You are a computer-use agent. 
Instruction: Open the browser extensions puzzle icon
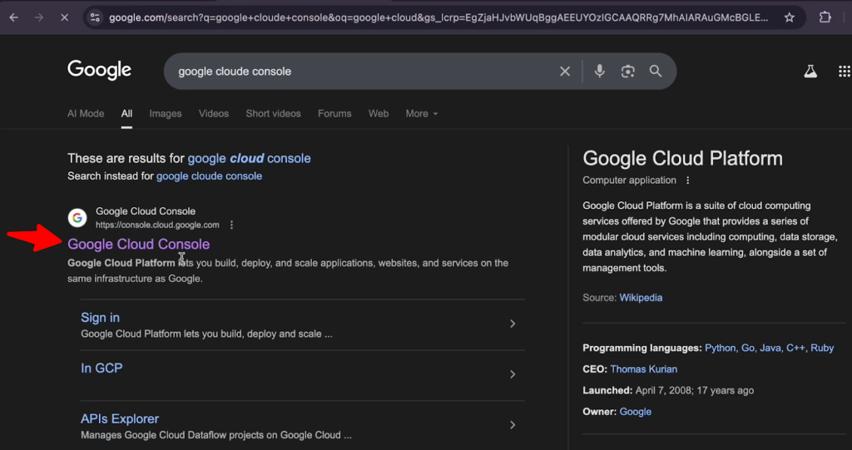(x=825, y=17)
